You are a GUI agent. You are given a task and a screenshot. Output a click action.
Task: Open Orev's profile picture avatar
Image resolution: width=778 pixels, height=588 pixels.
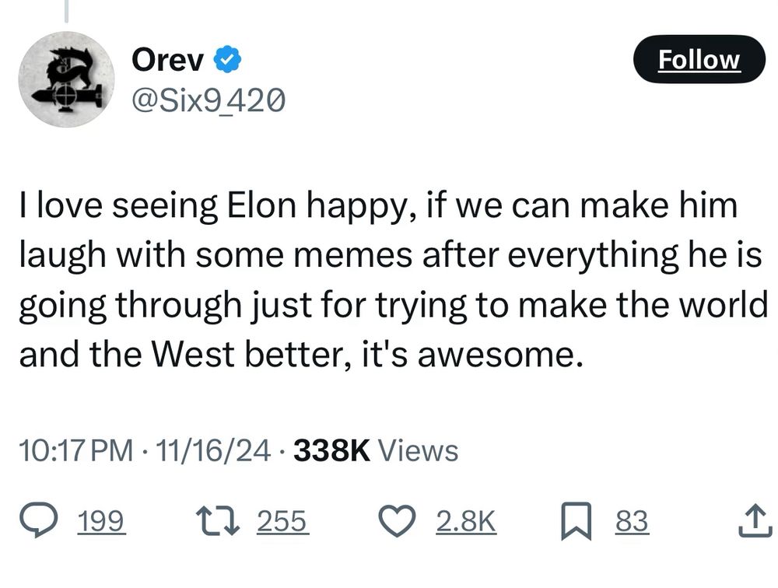click(x=66, y=79)
